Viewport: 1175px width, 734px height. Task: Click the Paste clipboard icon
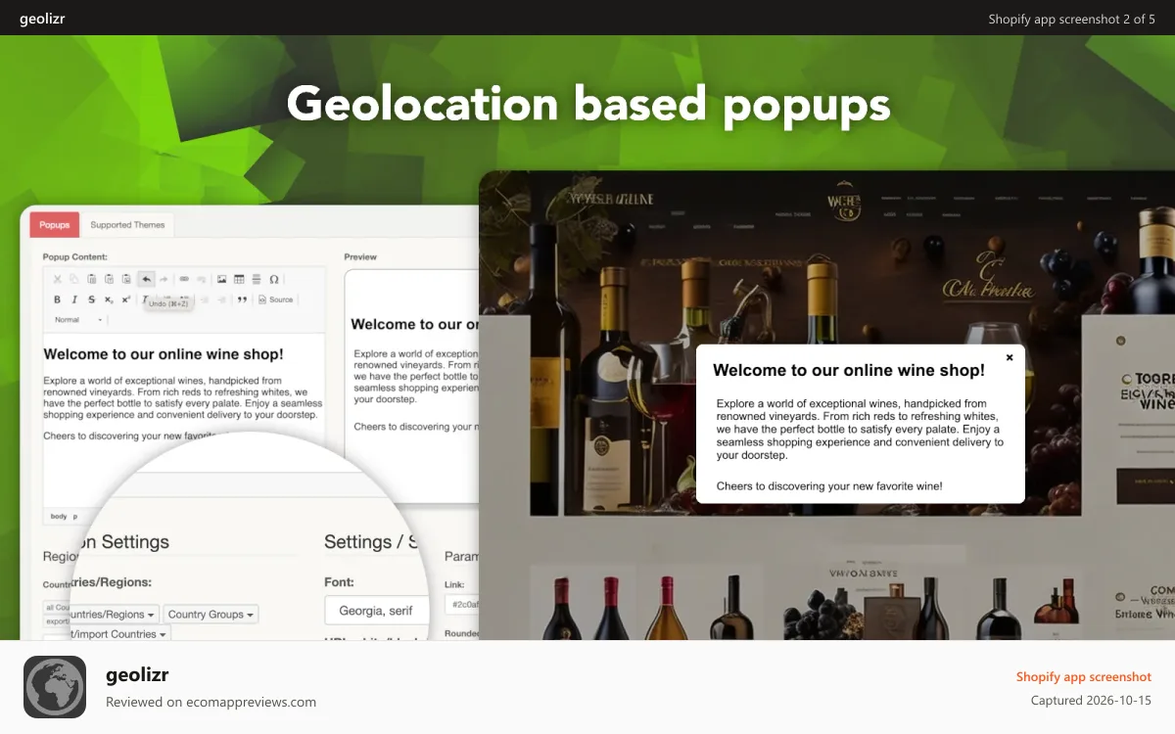pyautogui.click(x=92, y=280)
